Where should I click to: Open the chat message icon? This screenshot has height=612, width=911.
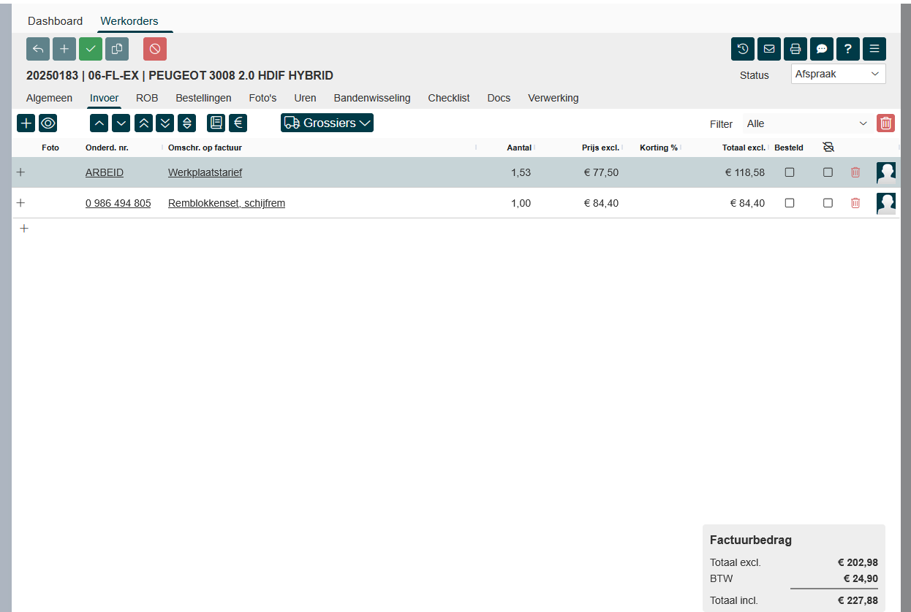point(822,49)
